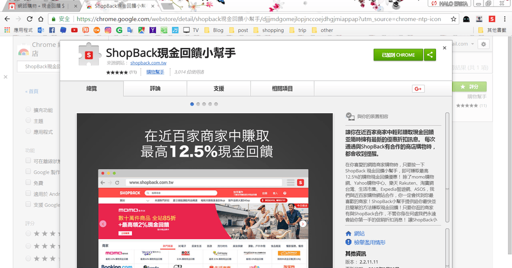Check the 免費 checkbox filter

[28, 183]
